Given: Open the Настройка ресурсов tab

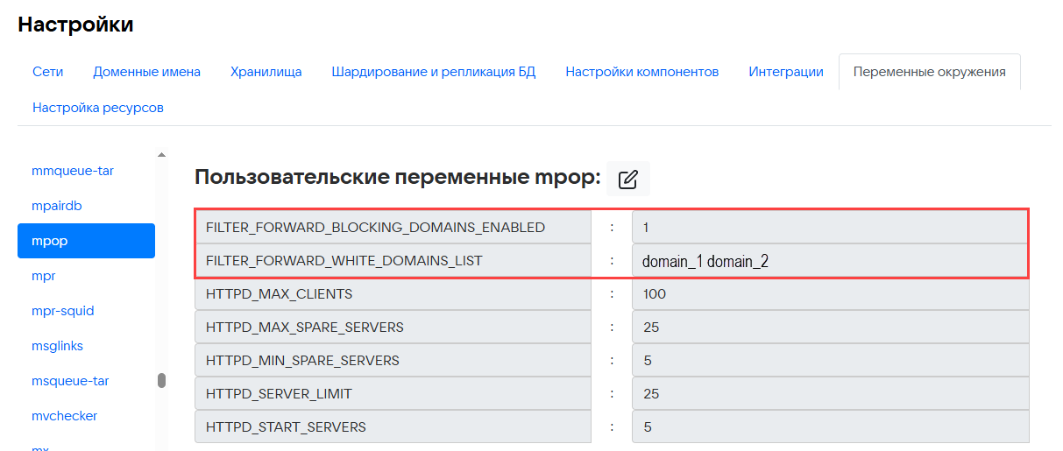Looking at the screenshot, I should 98,108.
